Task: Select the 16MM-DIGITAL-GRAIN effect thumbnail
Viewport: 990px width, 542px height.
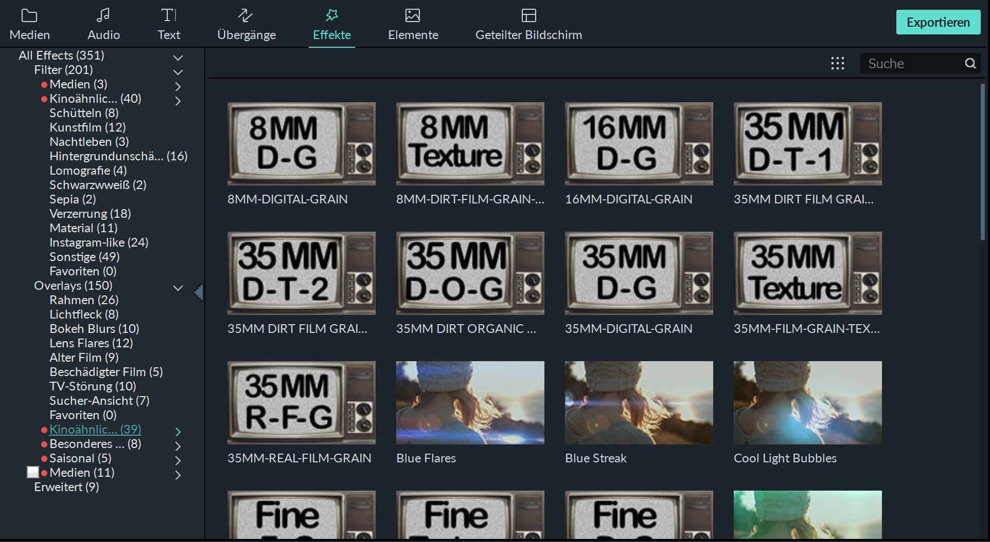Action: tap(639, 143)
